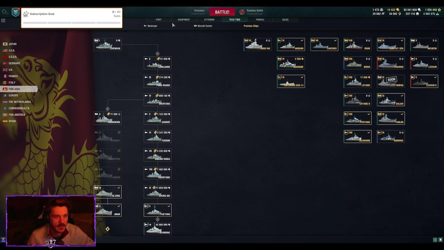This screenshot has height=250, width=444.
Task: Select the Jinan tier X cruiser
Action: (x=108, y=210)
